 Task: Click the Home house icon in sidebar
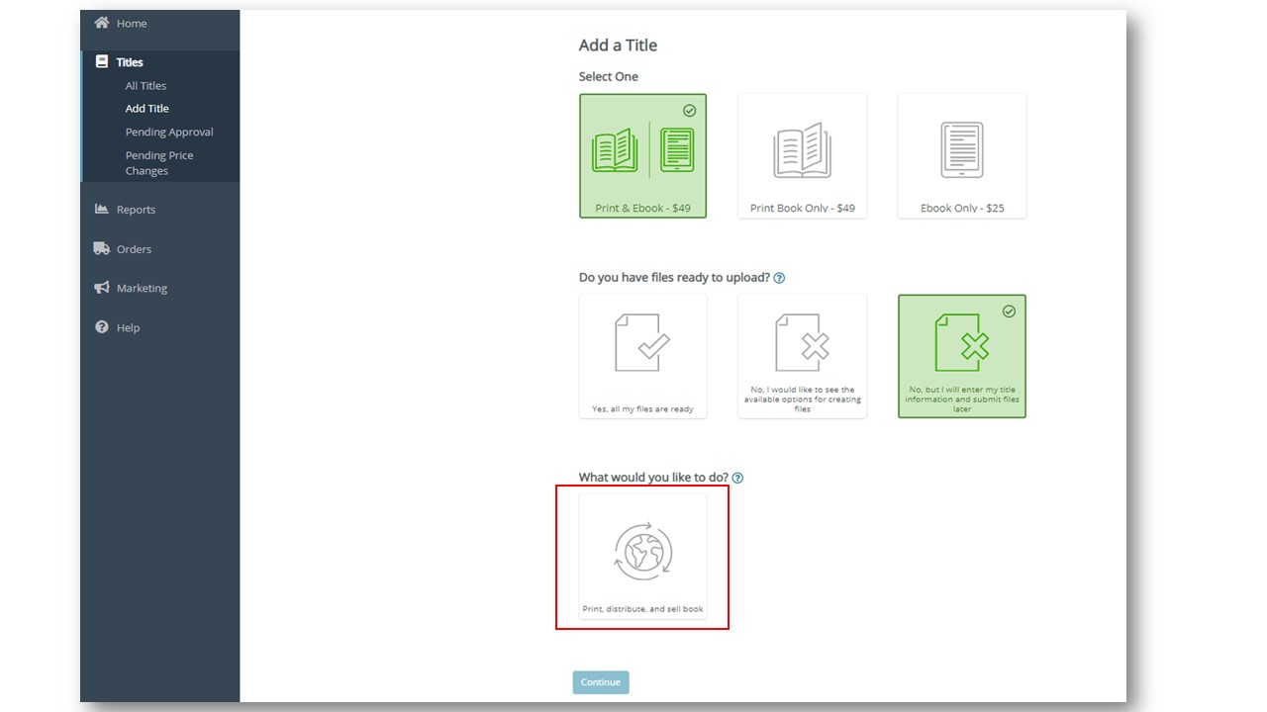pos(102,23)
